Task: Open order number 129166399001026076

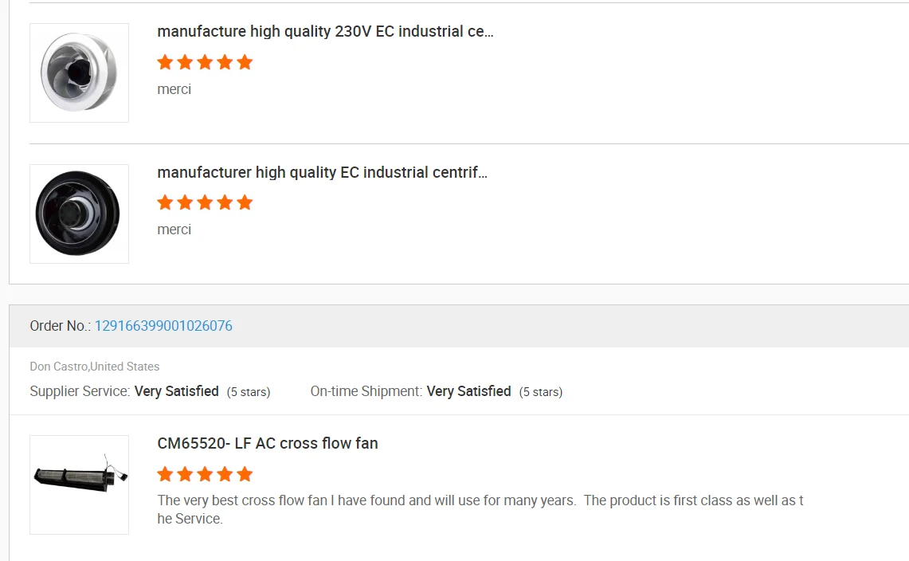Action: 163,326
